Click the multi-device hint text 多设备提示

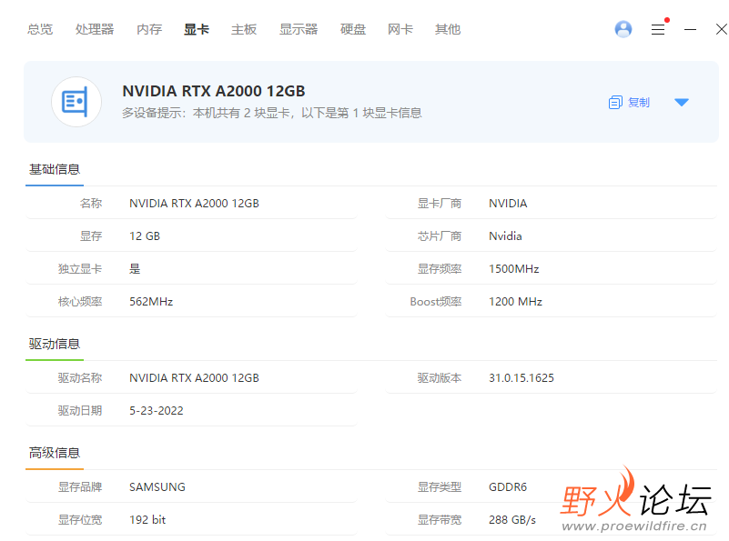(272, 113)
